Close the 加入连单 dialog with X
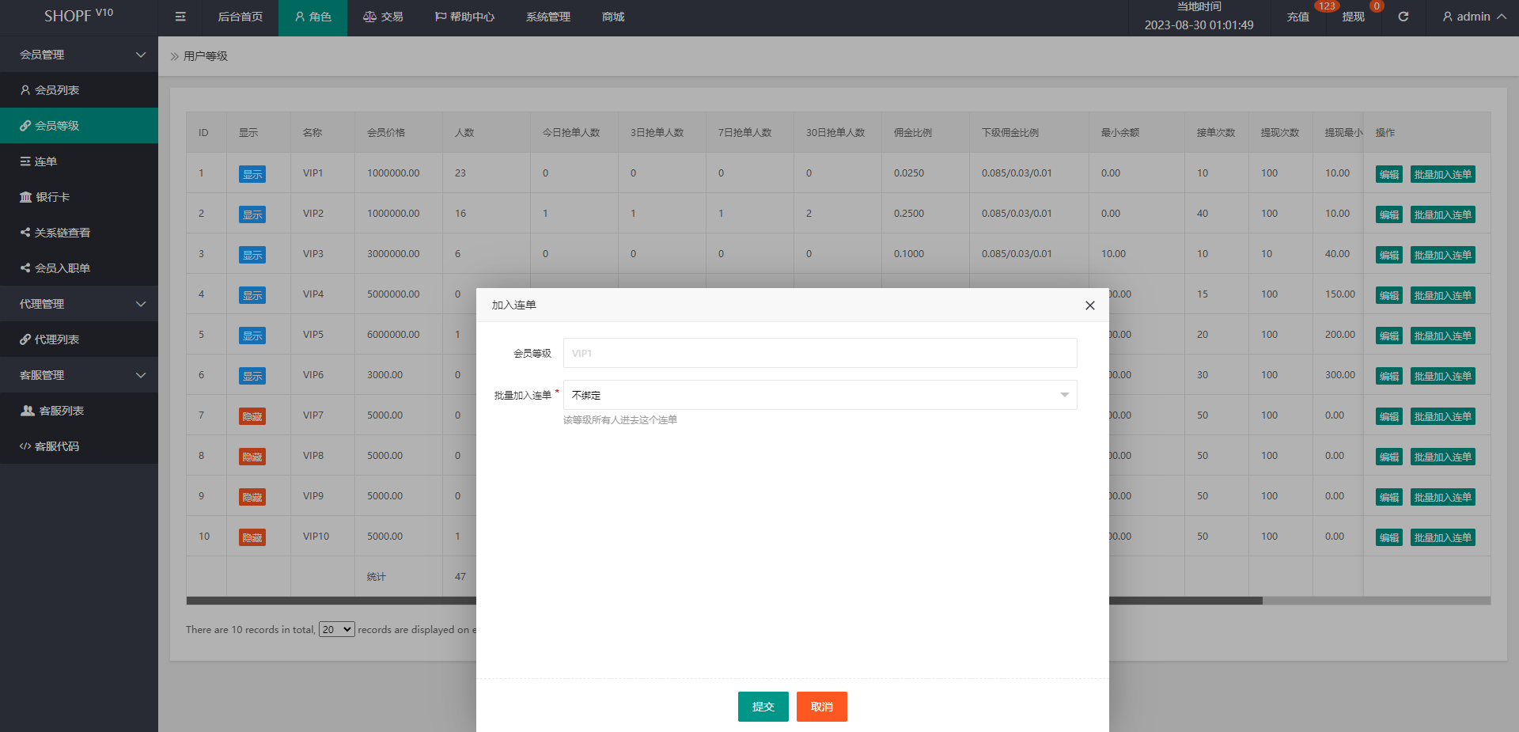Image resolution: width=1519 pixels, height=732 pixels. point(1089,305)
